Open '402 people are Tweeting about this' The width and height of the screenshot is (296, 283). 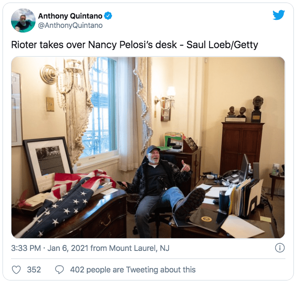click(x=133, y=269)
